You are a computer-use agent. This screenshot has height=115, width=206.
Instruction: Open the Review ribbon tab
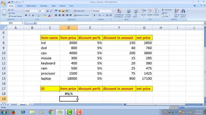point(62,6)
